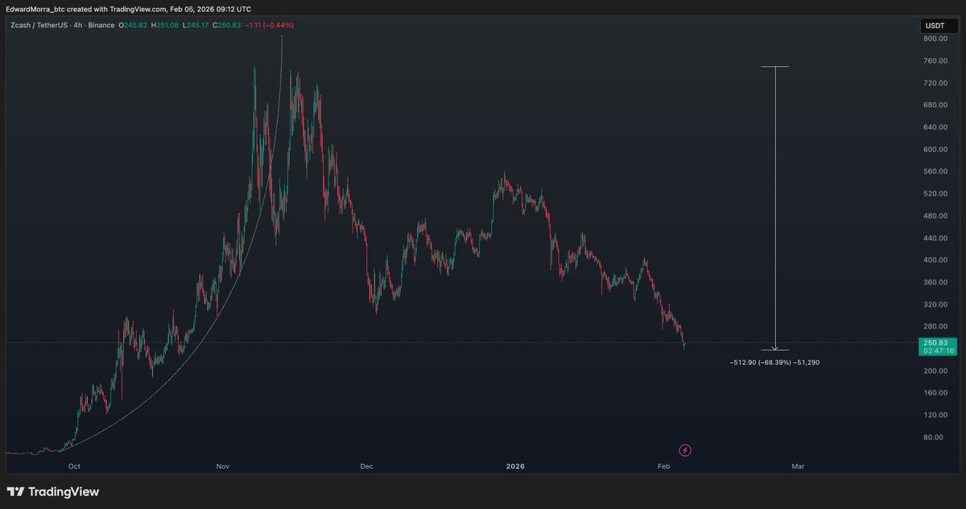The image size is (966, 509).
Task: Click the open price value O245.82
Action: 134,26
